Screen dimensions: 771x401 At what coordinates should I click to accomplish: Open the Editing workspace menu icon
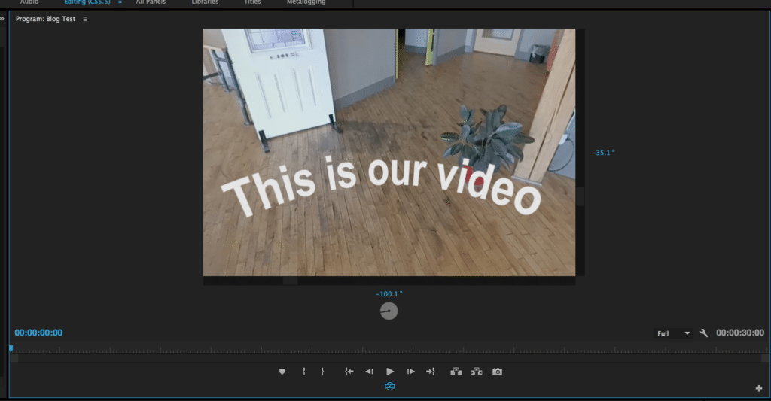(120, 2)
